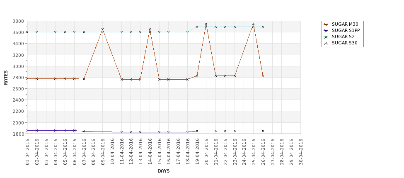Select the green SUGAR S2 legend marker
This screenshot has width=404, height=178.
point(326,37)
